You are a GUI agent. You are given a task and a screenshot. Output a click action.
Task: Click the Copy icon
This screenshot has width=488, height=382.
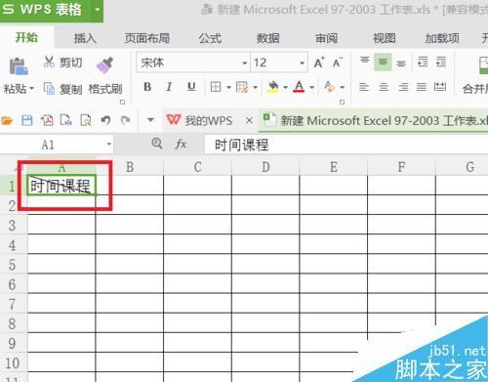(49, 88)
